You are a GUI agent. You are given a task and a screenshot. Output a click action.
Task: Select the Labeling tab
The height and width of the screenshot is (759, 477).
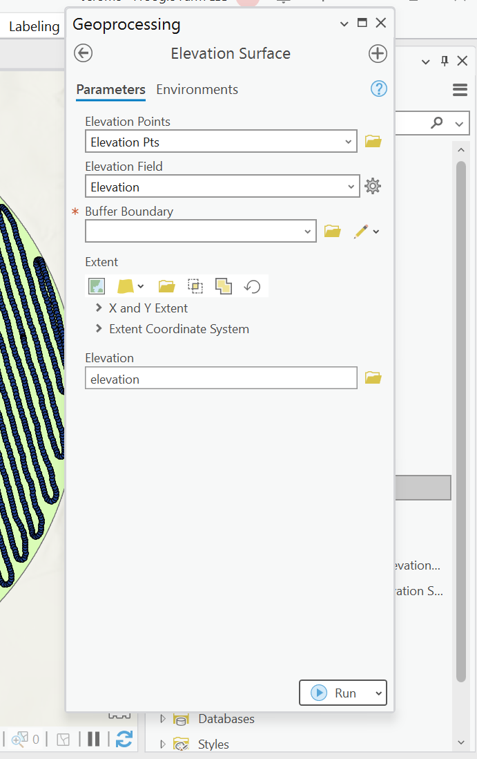[32, 26]
